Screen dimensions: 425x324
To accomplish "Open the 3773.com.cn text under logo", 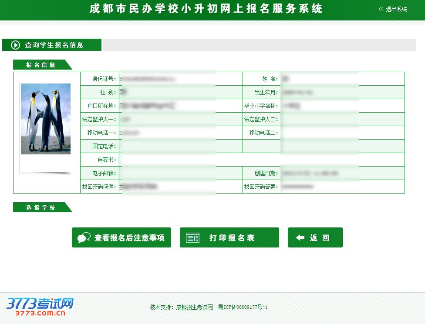I will coord(40,313).
